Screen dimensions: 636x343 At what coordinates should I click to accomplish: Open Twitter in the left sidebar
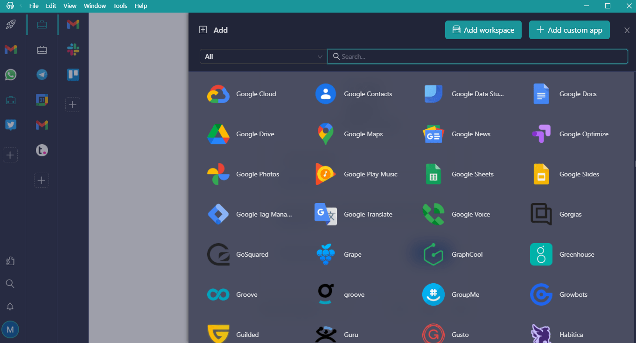10,125
